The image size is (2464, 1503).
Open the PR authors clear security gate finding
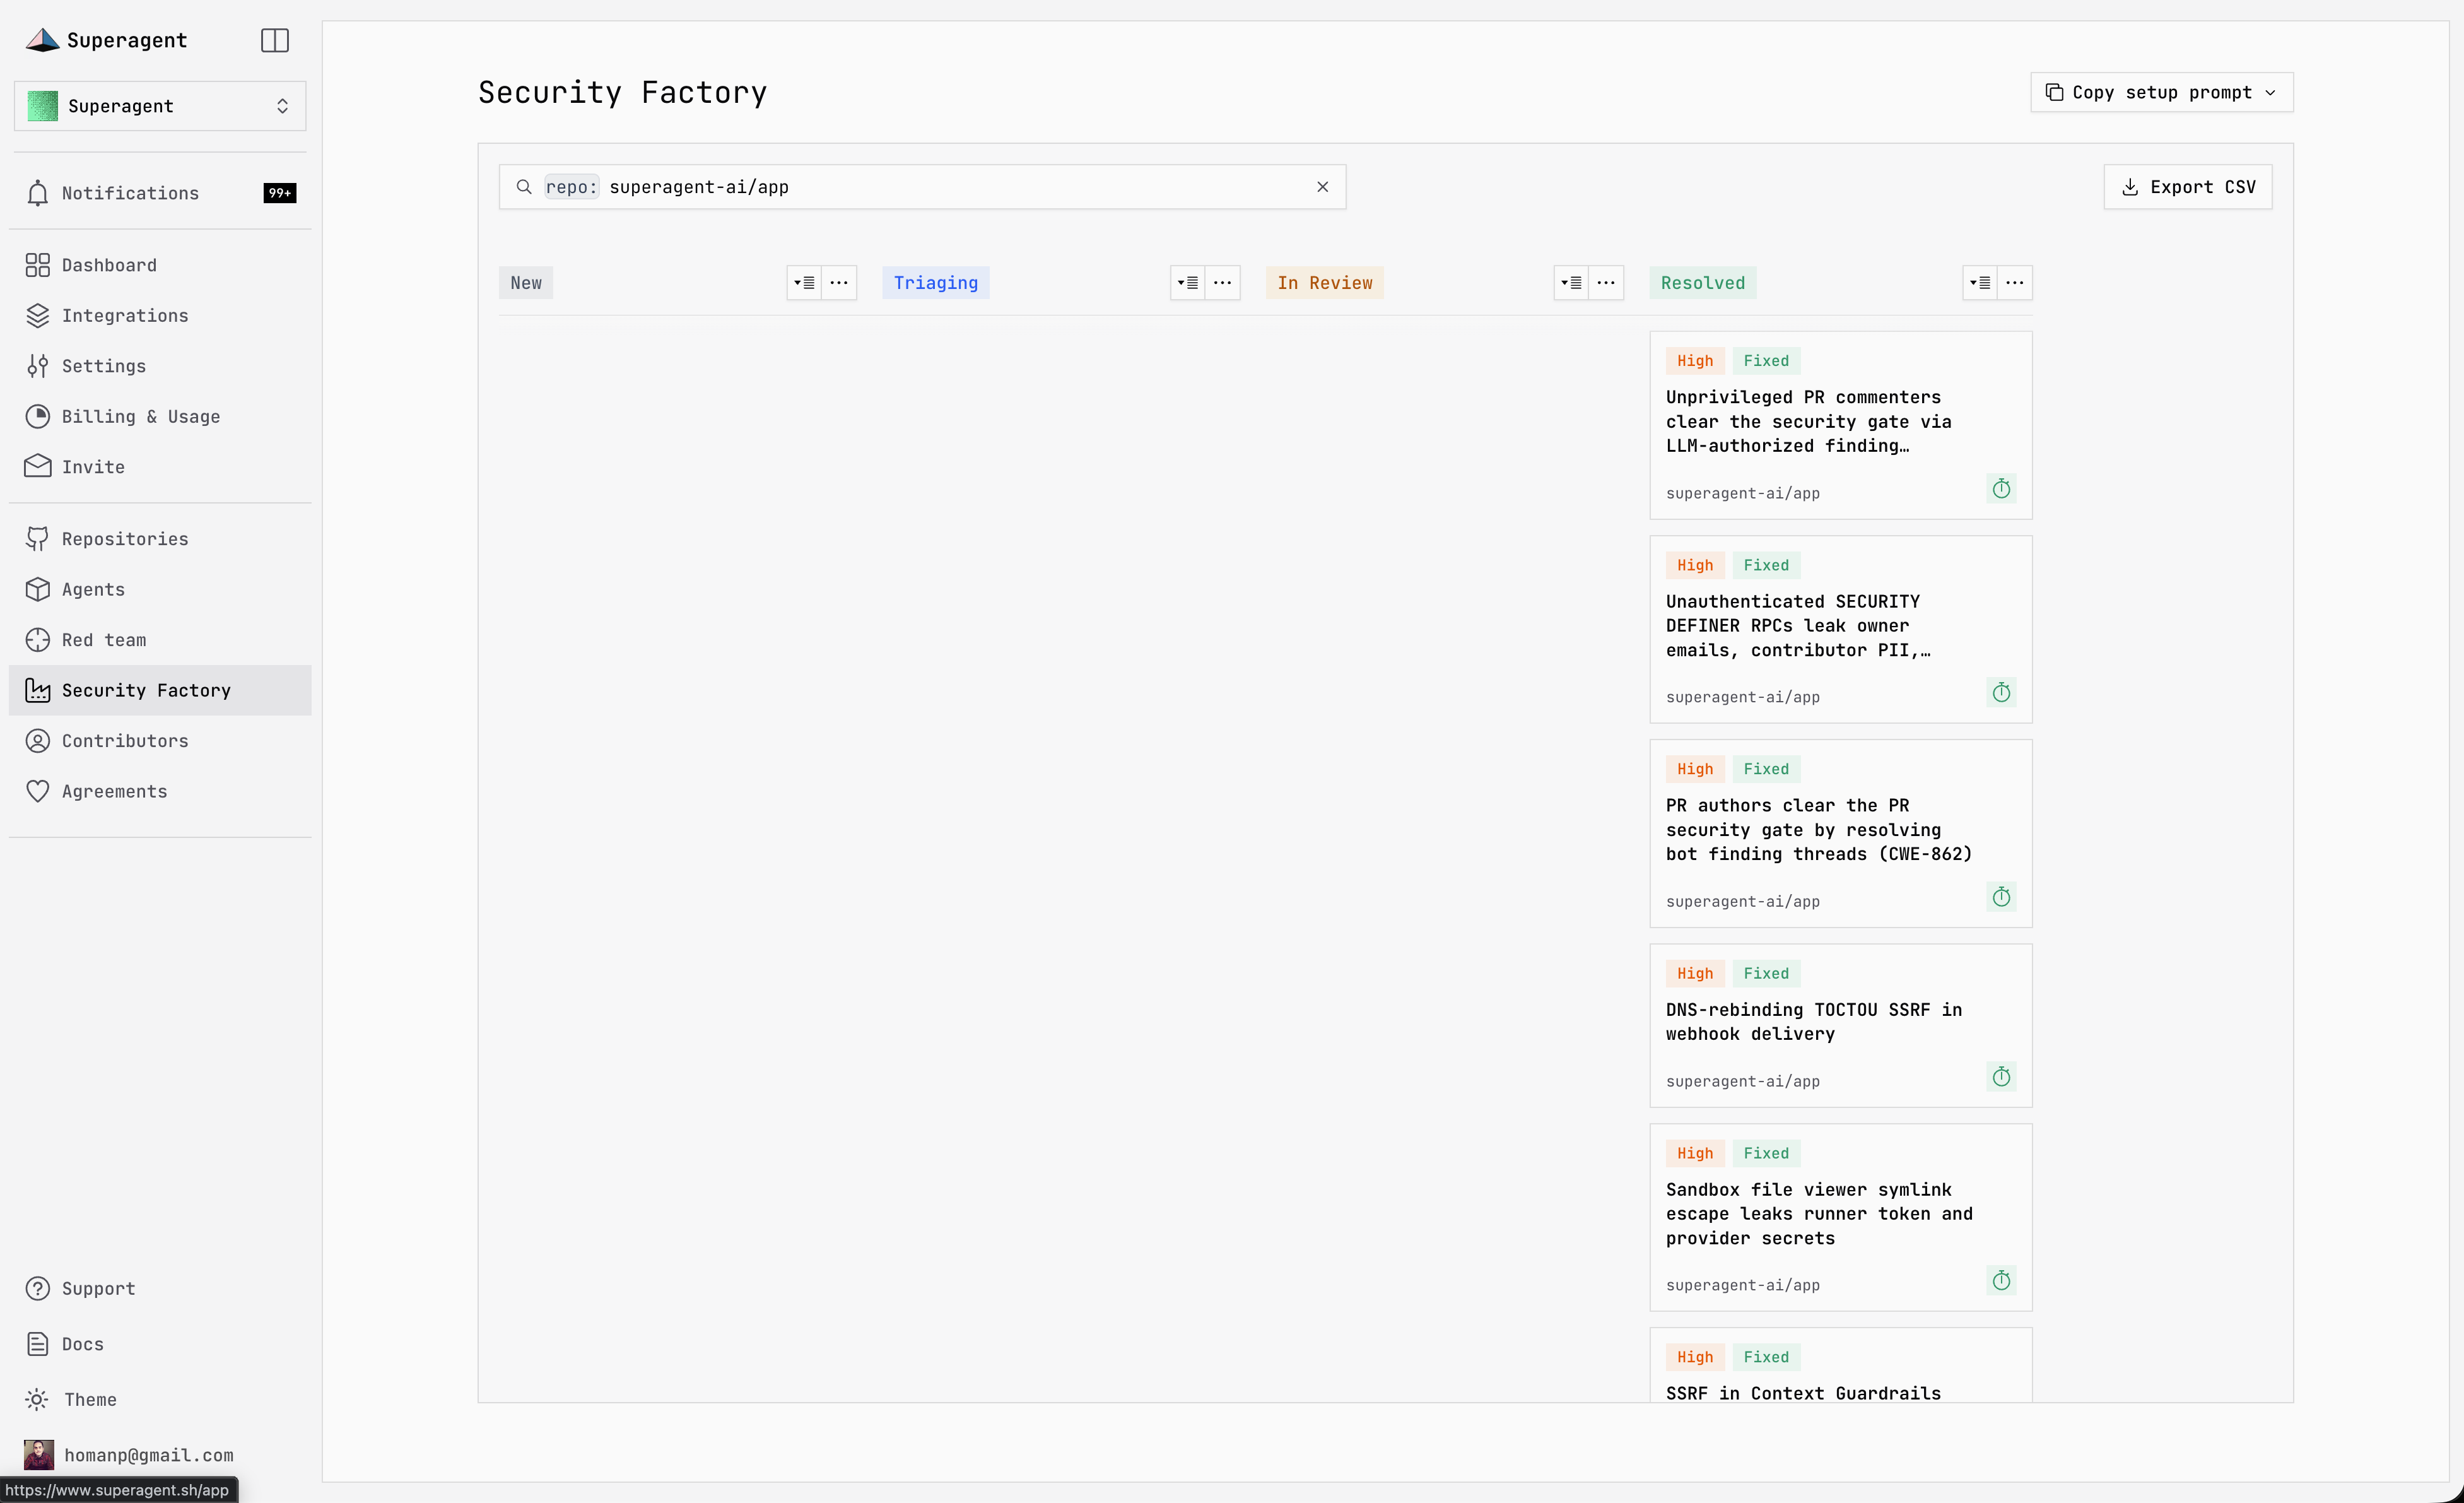pos(1840,833)
